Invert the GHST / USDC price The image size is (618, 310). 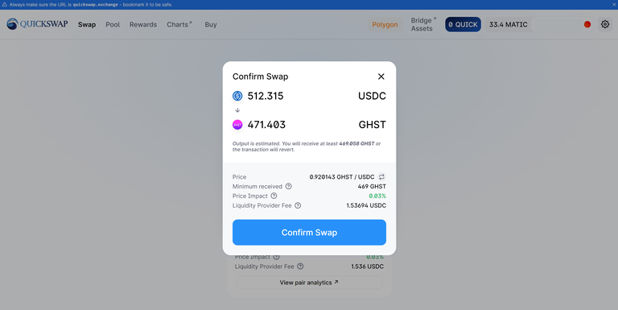coord(381,176)
